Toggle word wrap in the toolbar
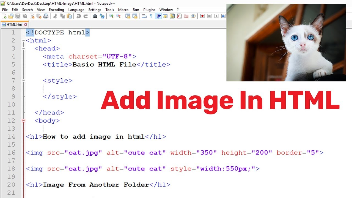 pos(144,16)
